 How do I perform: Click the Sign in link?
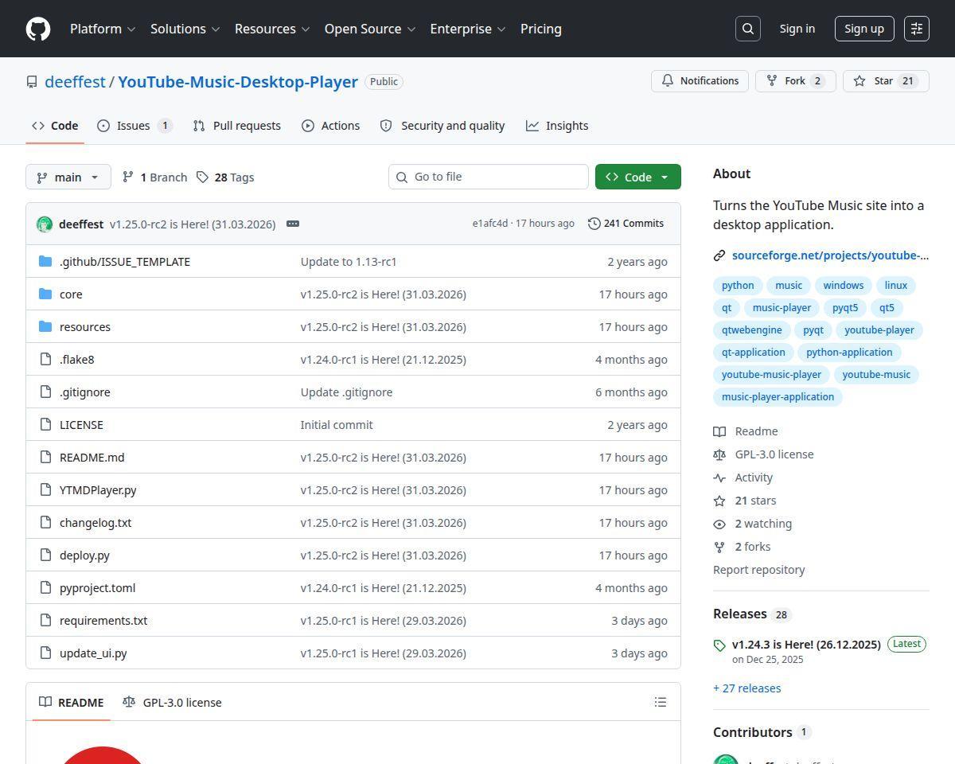[x=797, y=29]
